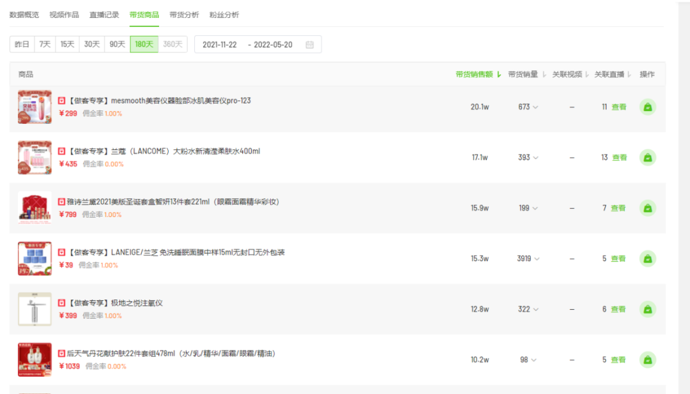690x394 pixels.
Task: Expand the 393 sales volume chevron
Action: click(x=535, y=158)
